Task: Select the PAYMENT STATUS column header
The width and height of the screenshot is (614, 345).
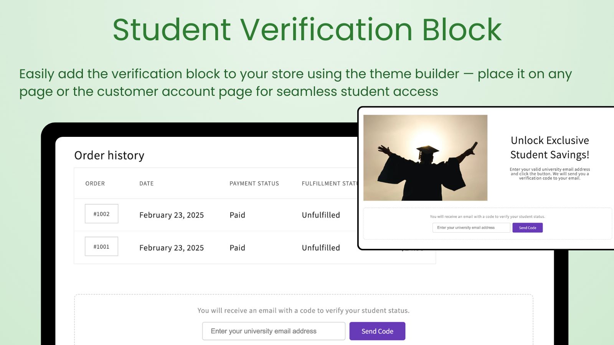Action: 254,184
